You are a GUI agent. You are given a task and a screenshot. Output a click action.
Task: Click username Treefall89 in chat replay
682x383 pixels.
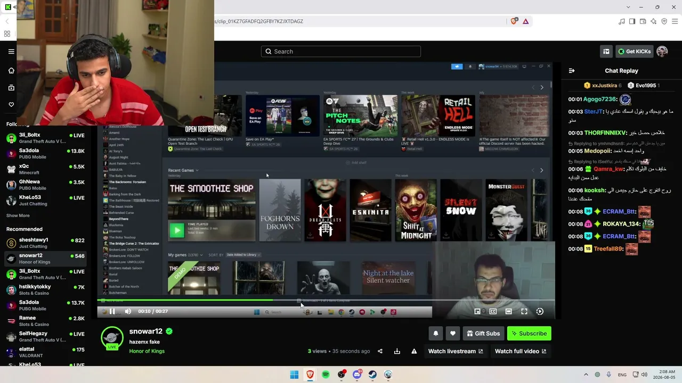click(x=607, y=248)
